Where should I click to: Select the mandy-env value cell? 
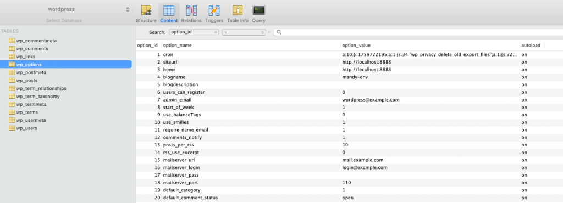pos(355,77)
